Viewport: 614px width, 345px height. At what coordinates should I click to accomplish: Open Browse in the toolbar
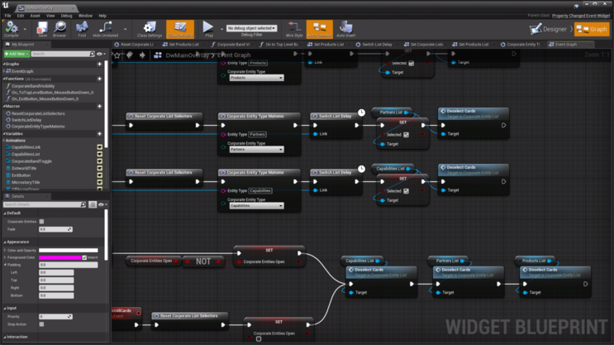(59, 28)
